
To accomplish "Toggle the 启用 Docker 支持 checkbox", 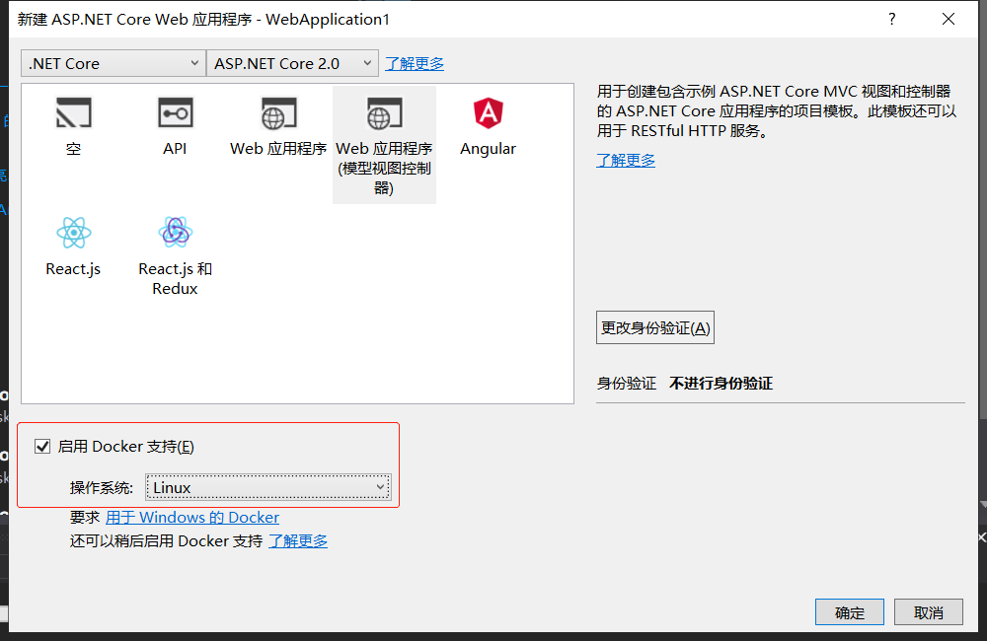I will (x=42, y=447).
